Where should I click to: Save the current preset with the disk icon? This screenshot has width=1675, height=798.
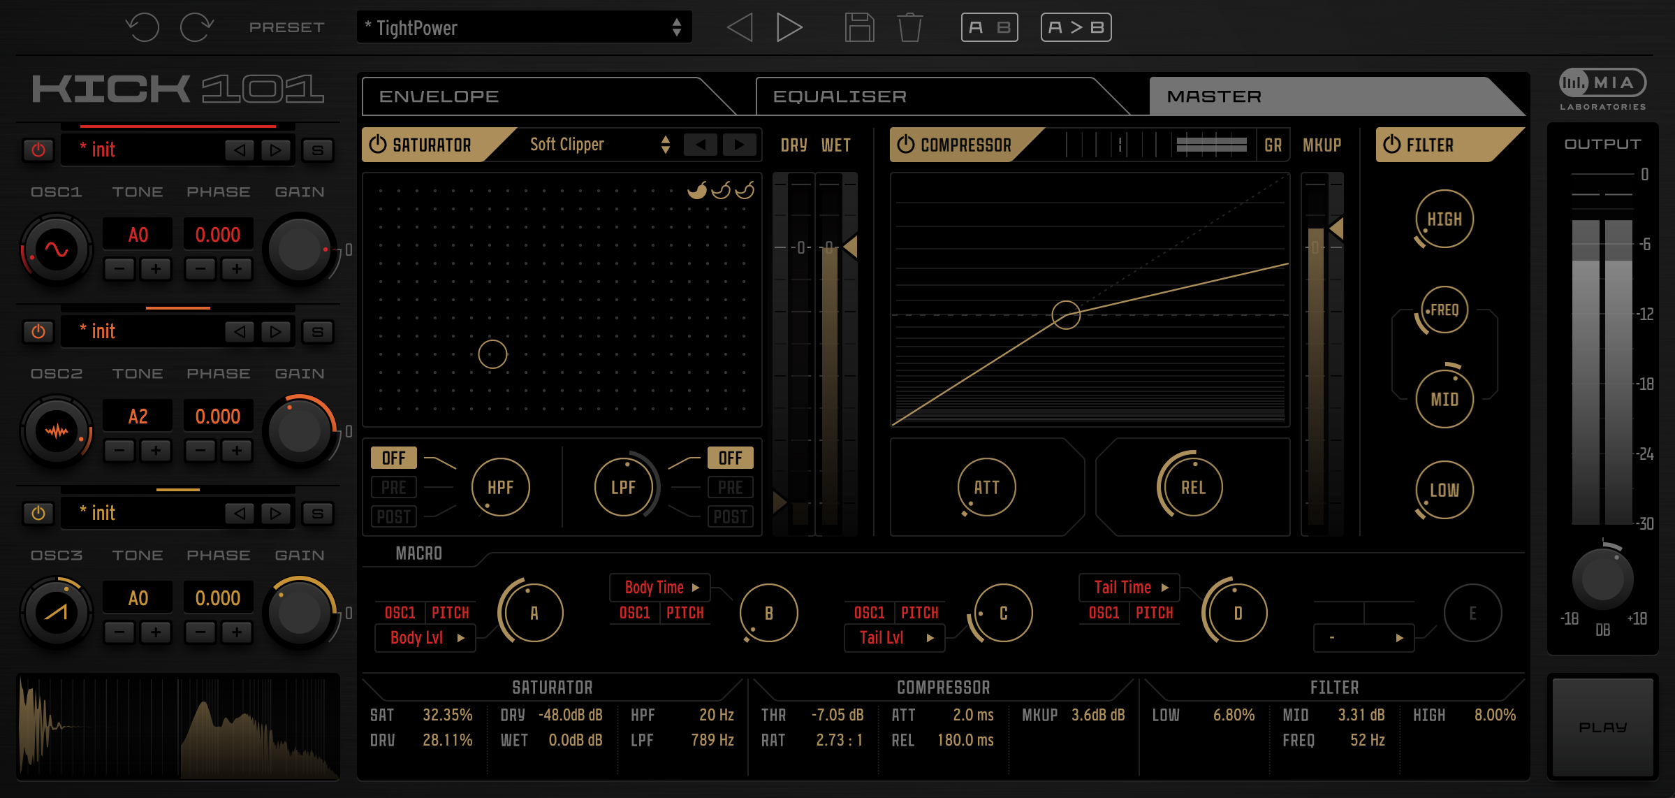tap(859, 27)
